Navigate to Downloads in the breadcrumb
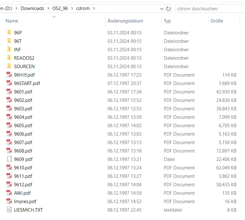Viewport: 245px width, 220px height. click(x=32, y=8)
